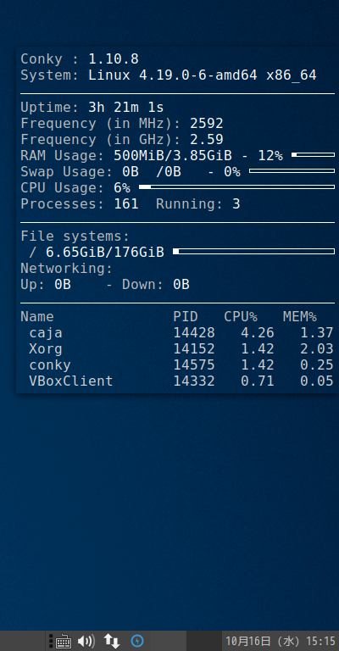Viewport: 339px width, 651px height.
Task: Click the Swap usage bar
Action: pyautogui.click(x=292, y=170)
